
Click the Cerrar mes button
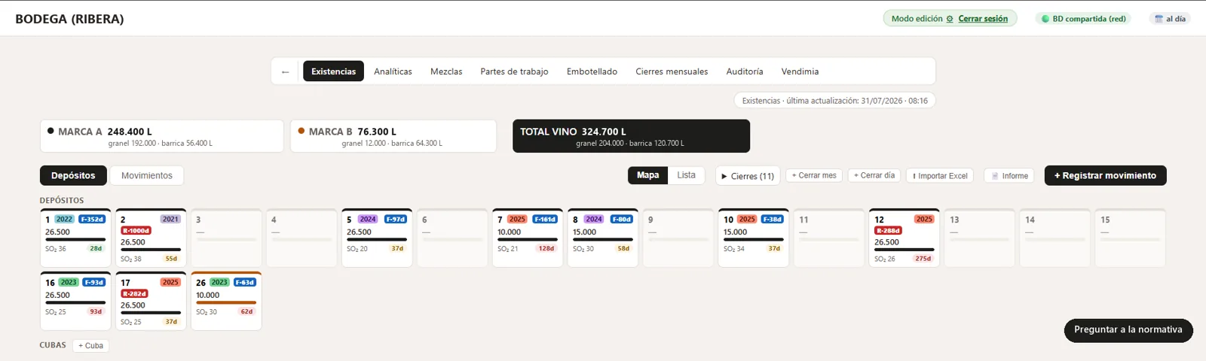pyautogui.click(x=814, y=175)
